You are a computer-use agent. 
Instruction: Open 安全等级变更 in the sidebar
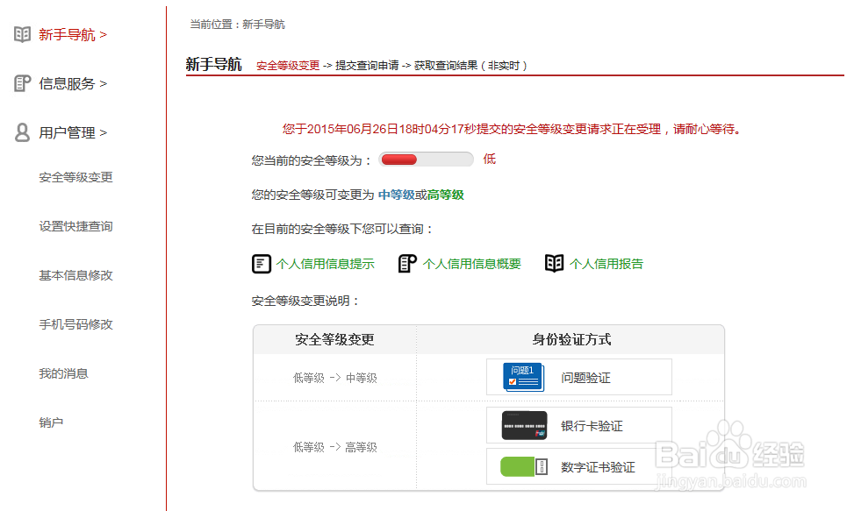tap(75, 177)
